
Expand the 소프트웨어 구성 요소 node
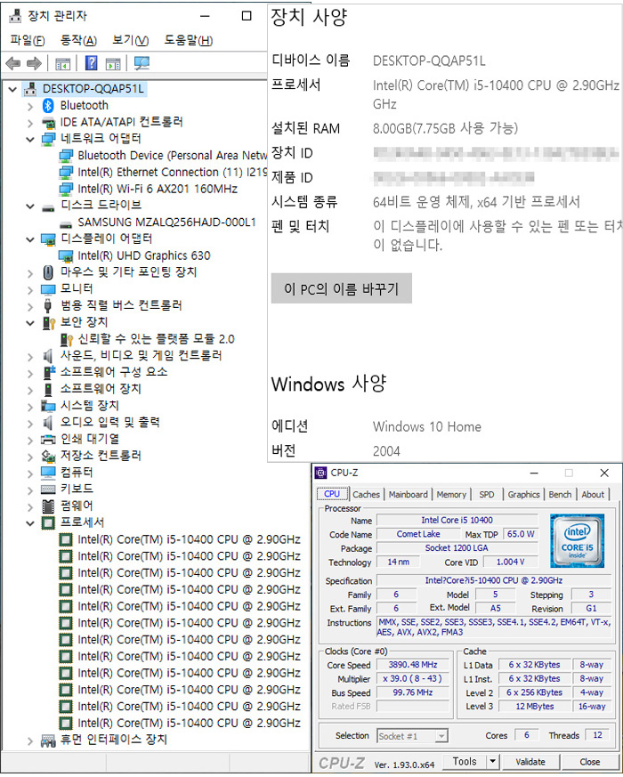click(x=29, y=373)
